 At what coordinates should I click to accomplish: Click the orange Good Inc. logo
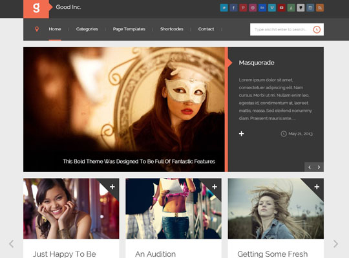point(36,8)
